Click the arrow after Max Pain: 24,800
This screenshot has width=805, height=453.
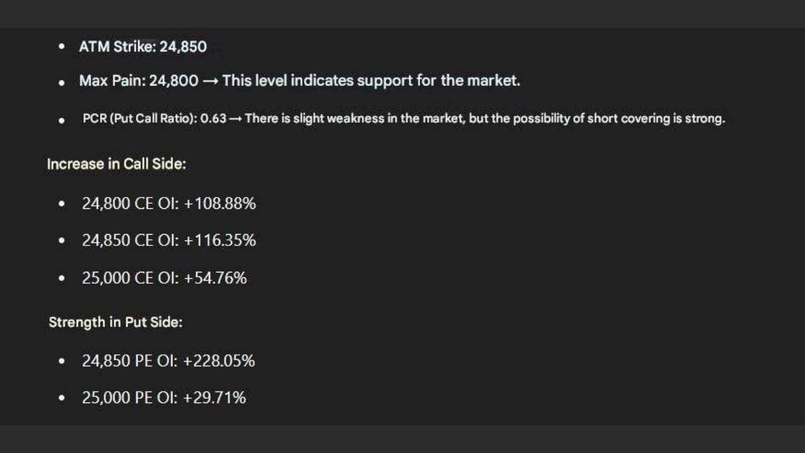[210, 81]
